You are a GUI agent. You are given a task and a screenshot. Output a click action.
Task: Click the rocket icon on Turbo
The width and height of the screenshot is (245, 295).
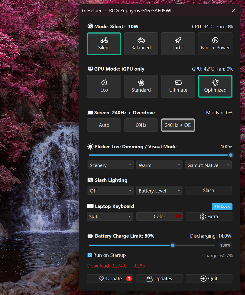click(x=178, y=40)
